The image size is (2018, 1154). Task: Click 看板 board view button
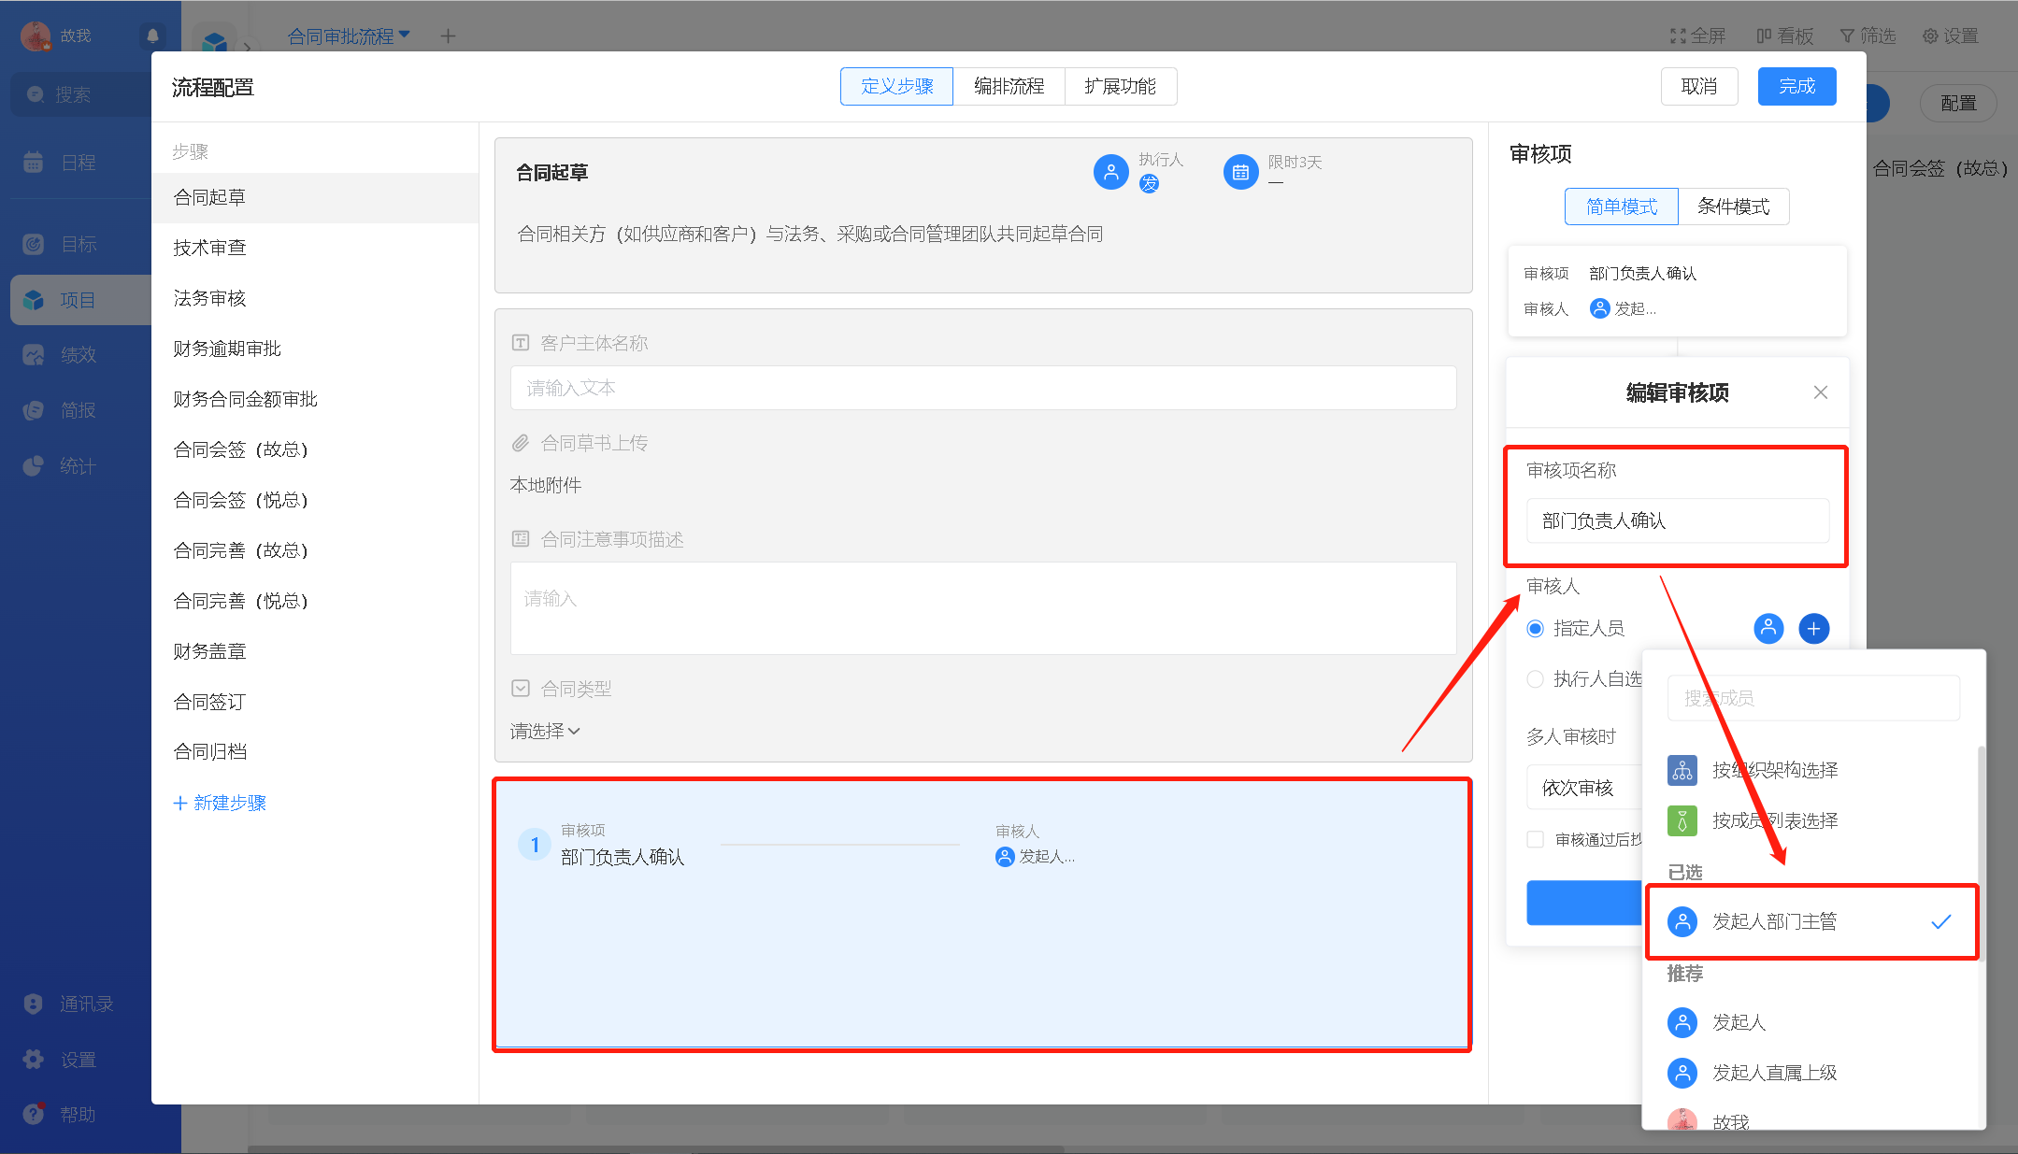click(1784, 36)
